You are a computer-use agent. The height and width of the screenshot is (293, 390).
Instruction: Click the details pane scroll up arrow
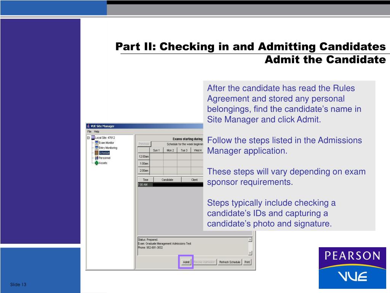[x=250, y=240]
